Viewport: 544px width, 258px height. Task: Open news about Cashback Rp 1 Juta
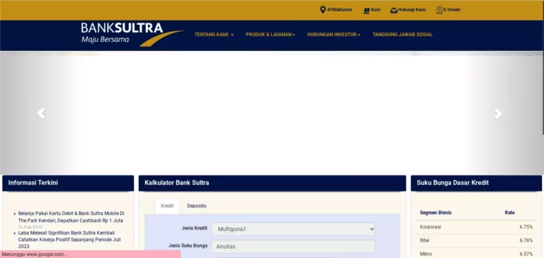coord(71,217)
